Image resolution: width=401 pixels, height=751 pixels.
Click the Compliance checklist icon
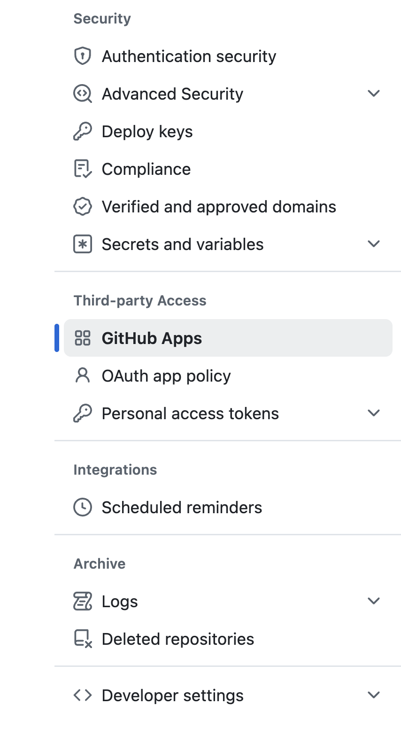coord(83,169)
